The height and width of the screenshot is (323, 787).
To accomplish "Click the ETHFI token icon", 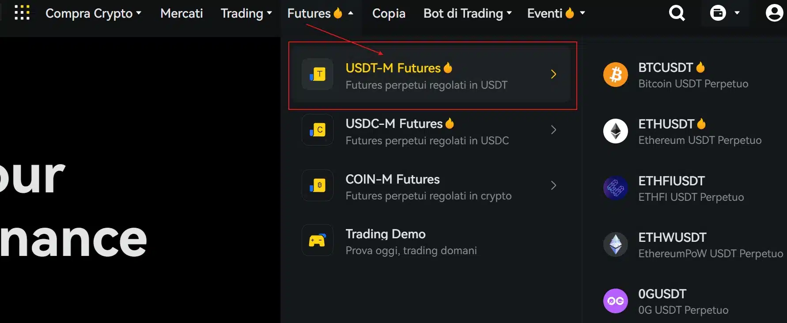I will click(615, 188).
